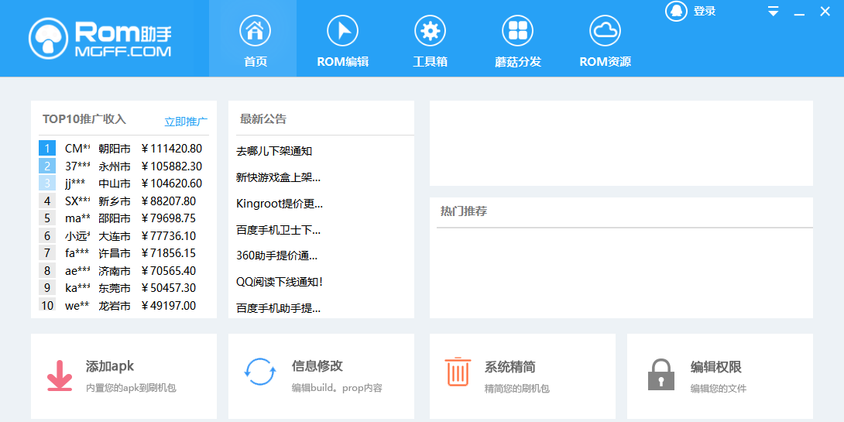Open the 蘑菇分发 grid icon
Screen dimensions: 844x422
tap(517, 31)
